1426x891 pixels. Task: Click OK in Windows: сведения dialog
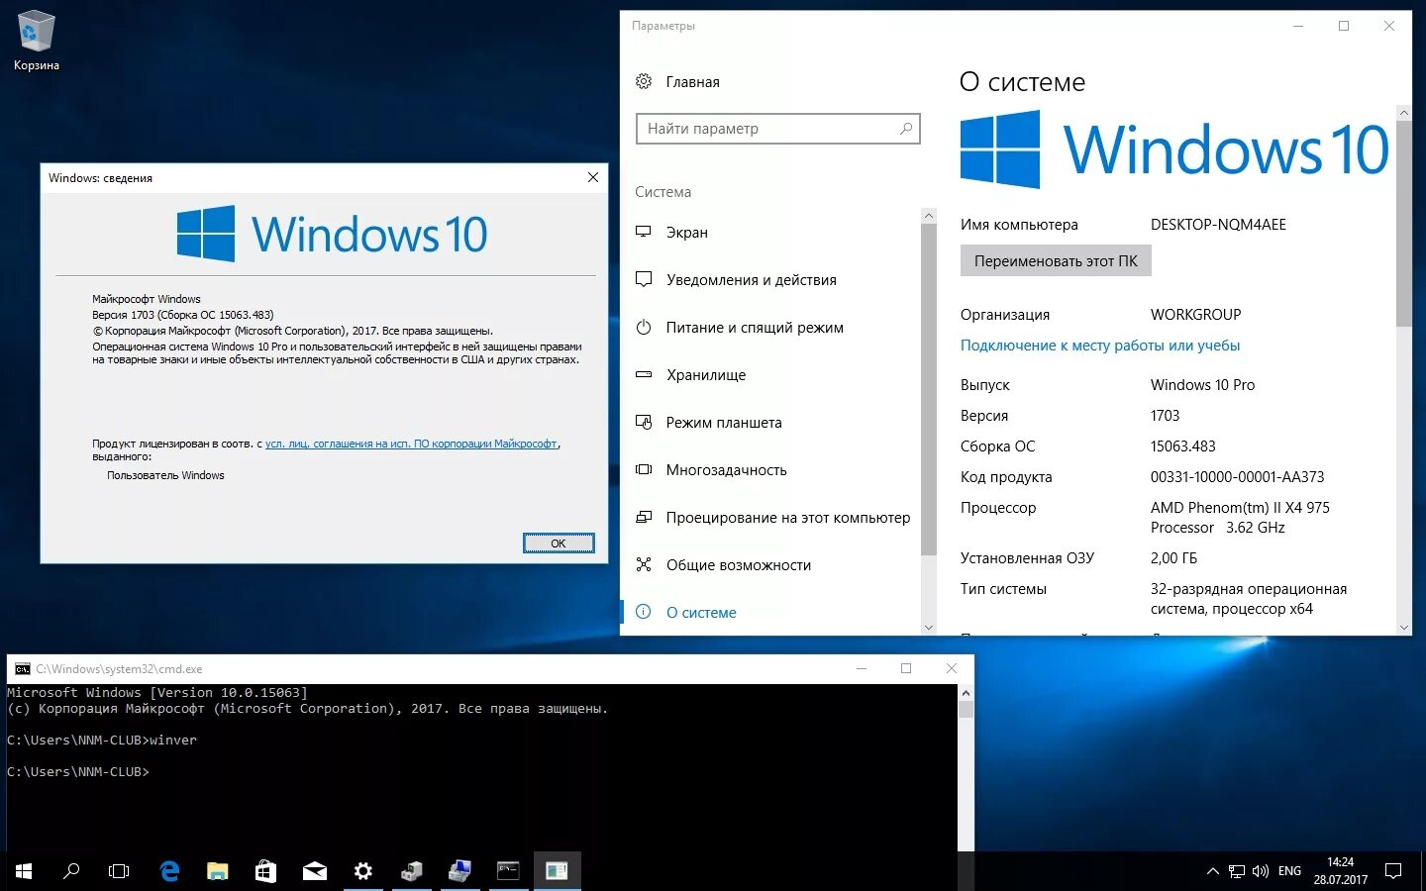(559, 544)
